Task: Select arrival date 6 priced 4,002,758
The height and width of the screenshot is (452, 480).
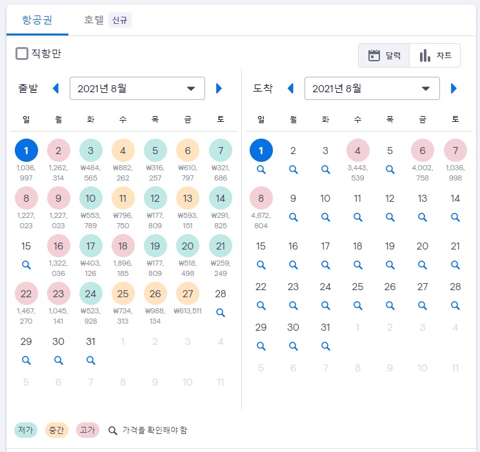Action: tap(423, 150)
